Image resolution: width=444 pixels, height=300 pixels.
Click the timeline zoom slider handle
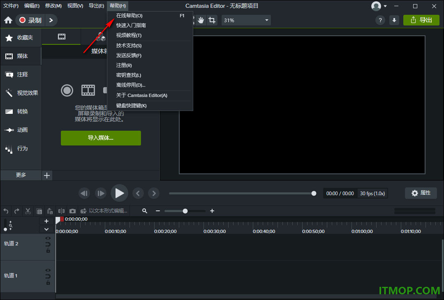(185, 211)
